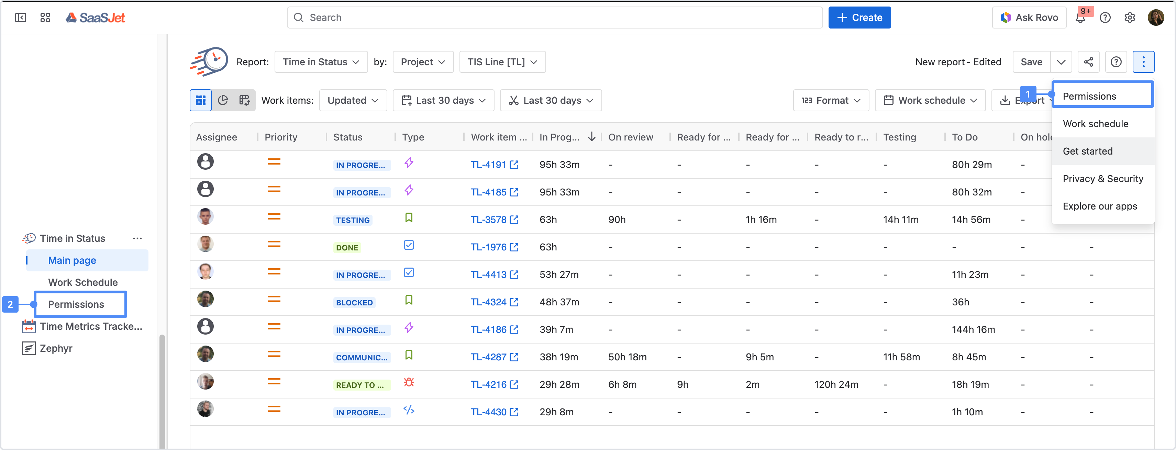This screenshot has height=450, width=1176.
Task: Click the share report icon
Action: (x=1088, y=62)
